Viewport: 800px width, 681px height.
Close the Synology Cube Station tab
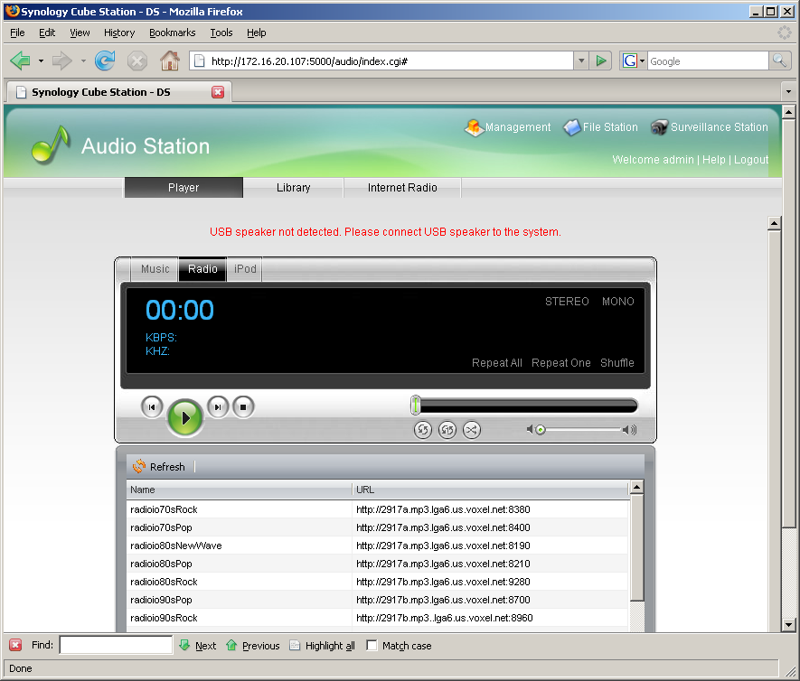(x=218, y=92)
